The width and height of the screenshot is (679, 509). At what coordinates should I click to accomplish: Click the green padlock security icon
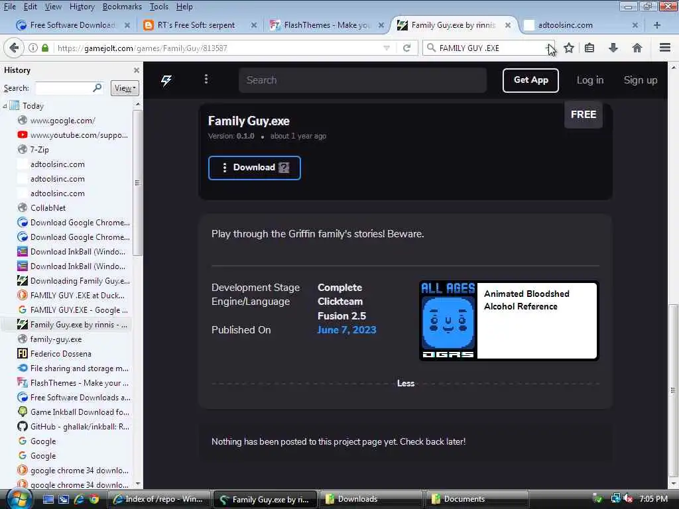(x=45, y=48)
